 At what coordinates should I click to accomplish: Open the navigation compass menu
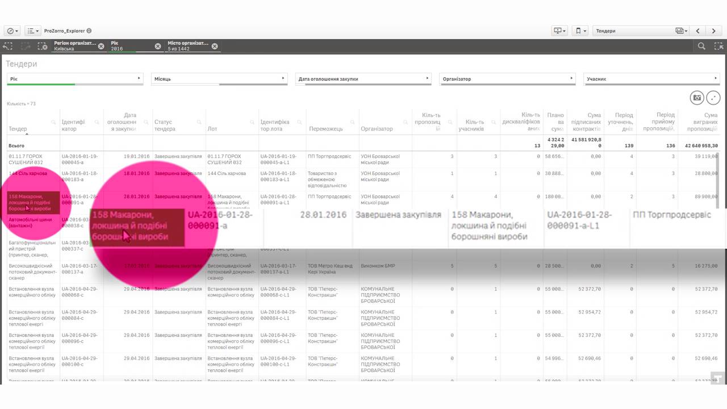coord(12,31)
